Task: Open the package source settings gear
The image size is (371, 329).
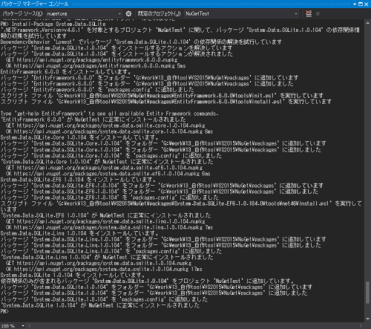Action: click(128, 13)
